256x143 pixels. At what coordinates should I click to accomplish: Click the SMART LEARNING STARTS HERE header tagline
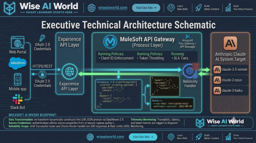pos(49,12)
